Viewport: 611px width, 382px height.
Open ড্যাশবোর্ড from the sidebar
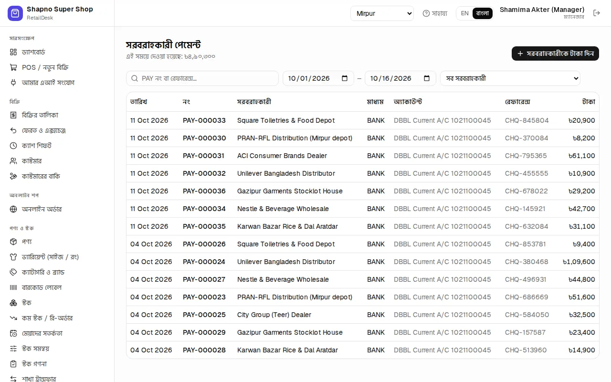click(57, 52)
